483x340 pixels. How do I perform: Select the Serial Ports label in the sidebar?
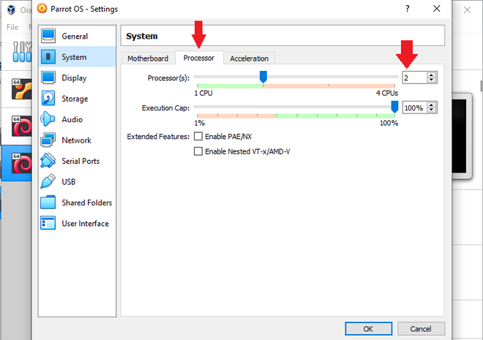(x=80, y=161)
